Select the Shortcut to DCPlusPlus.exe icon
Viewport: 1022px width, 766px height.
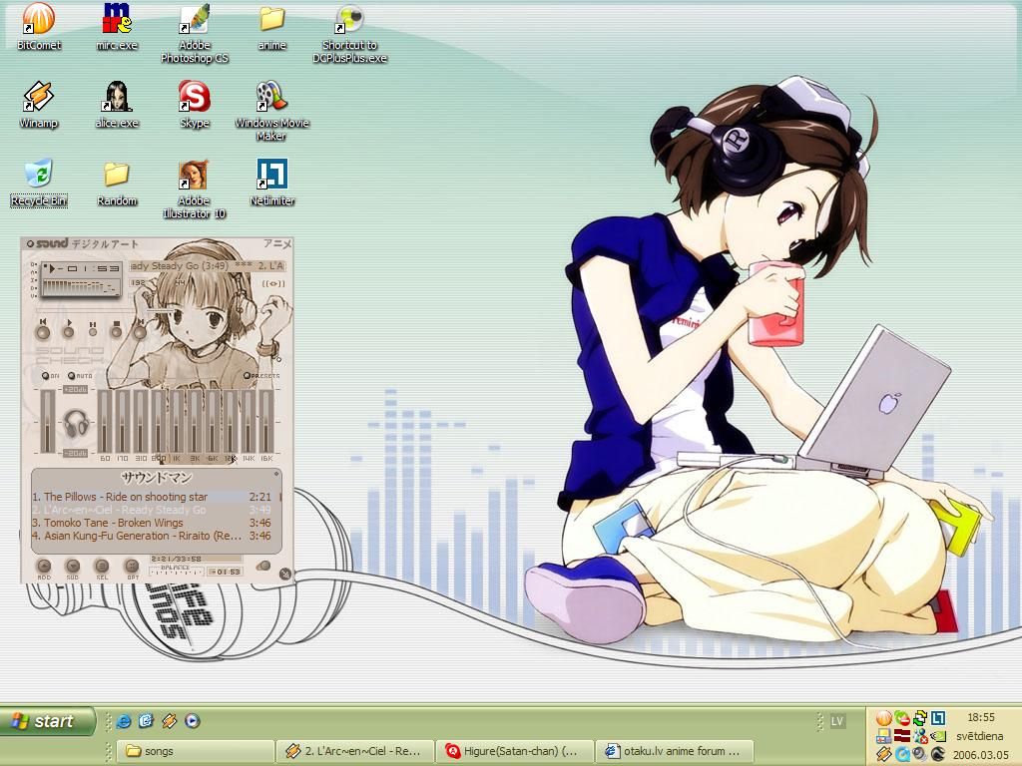pyautogui.click(x=349, y=33)
